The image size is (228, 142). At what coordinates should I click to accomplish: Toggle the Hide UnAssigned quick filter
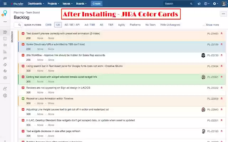pyautogui.click(x=170, y=25)
